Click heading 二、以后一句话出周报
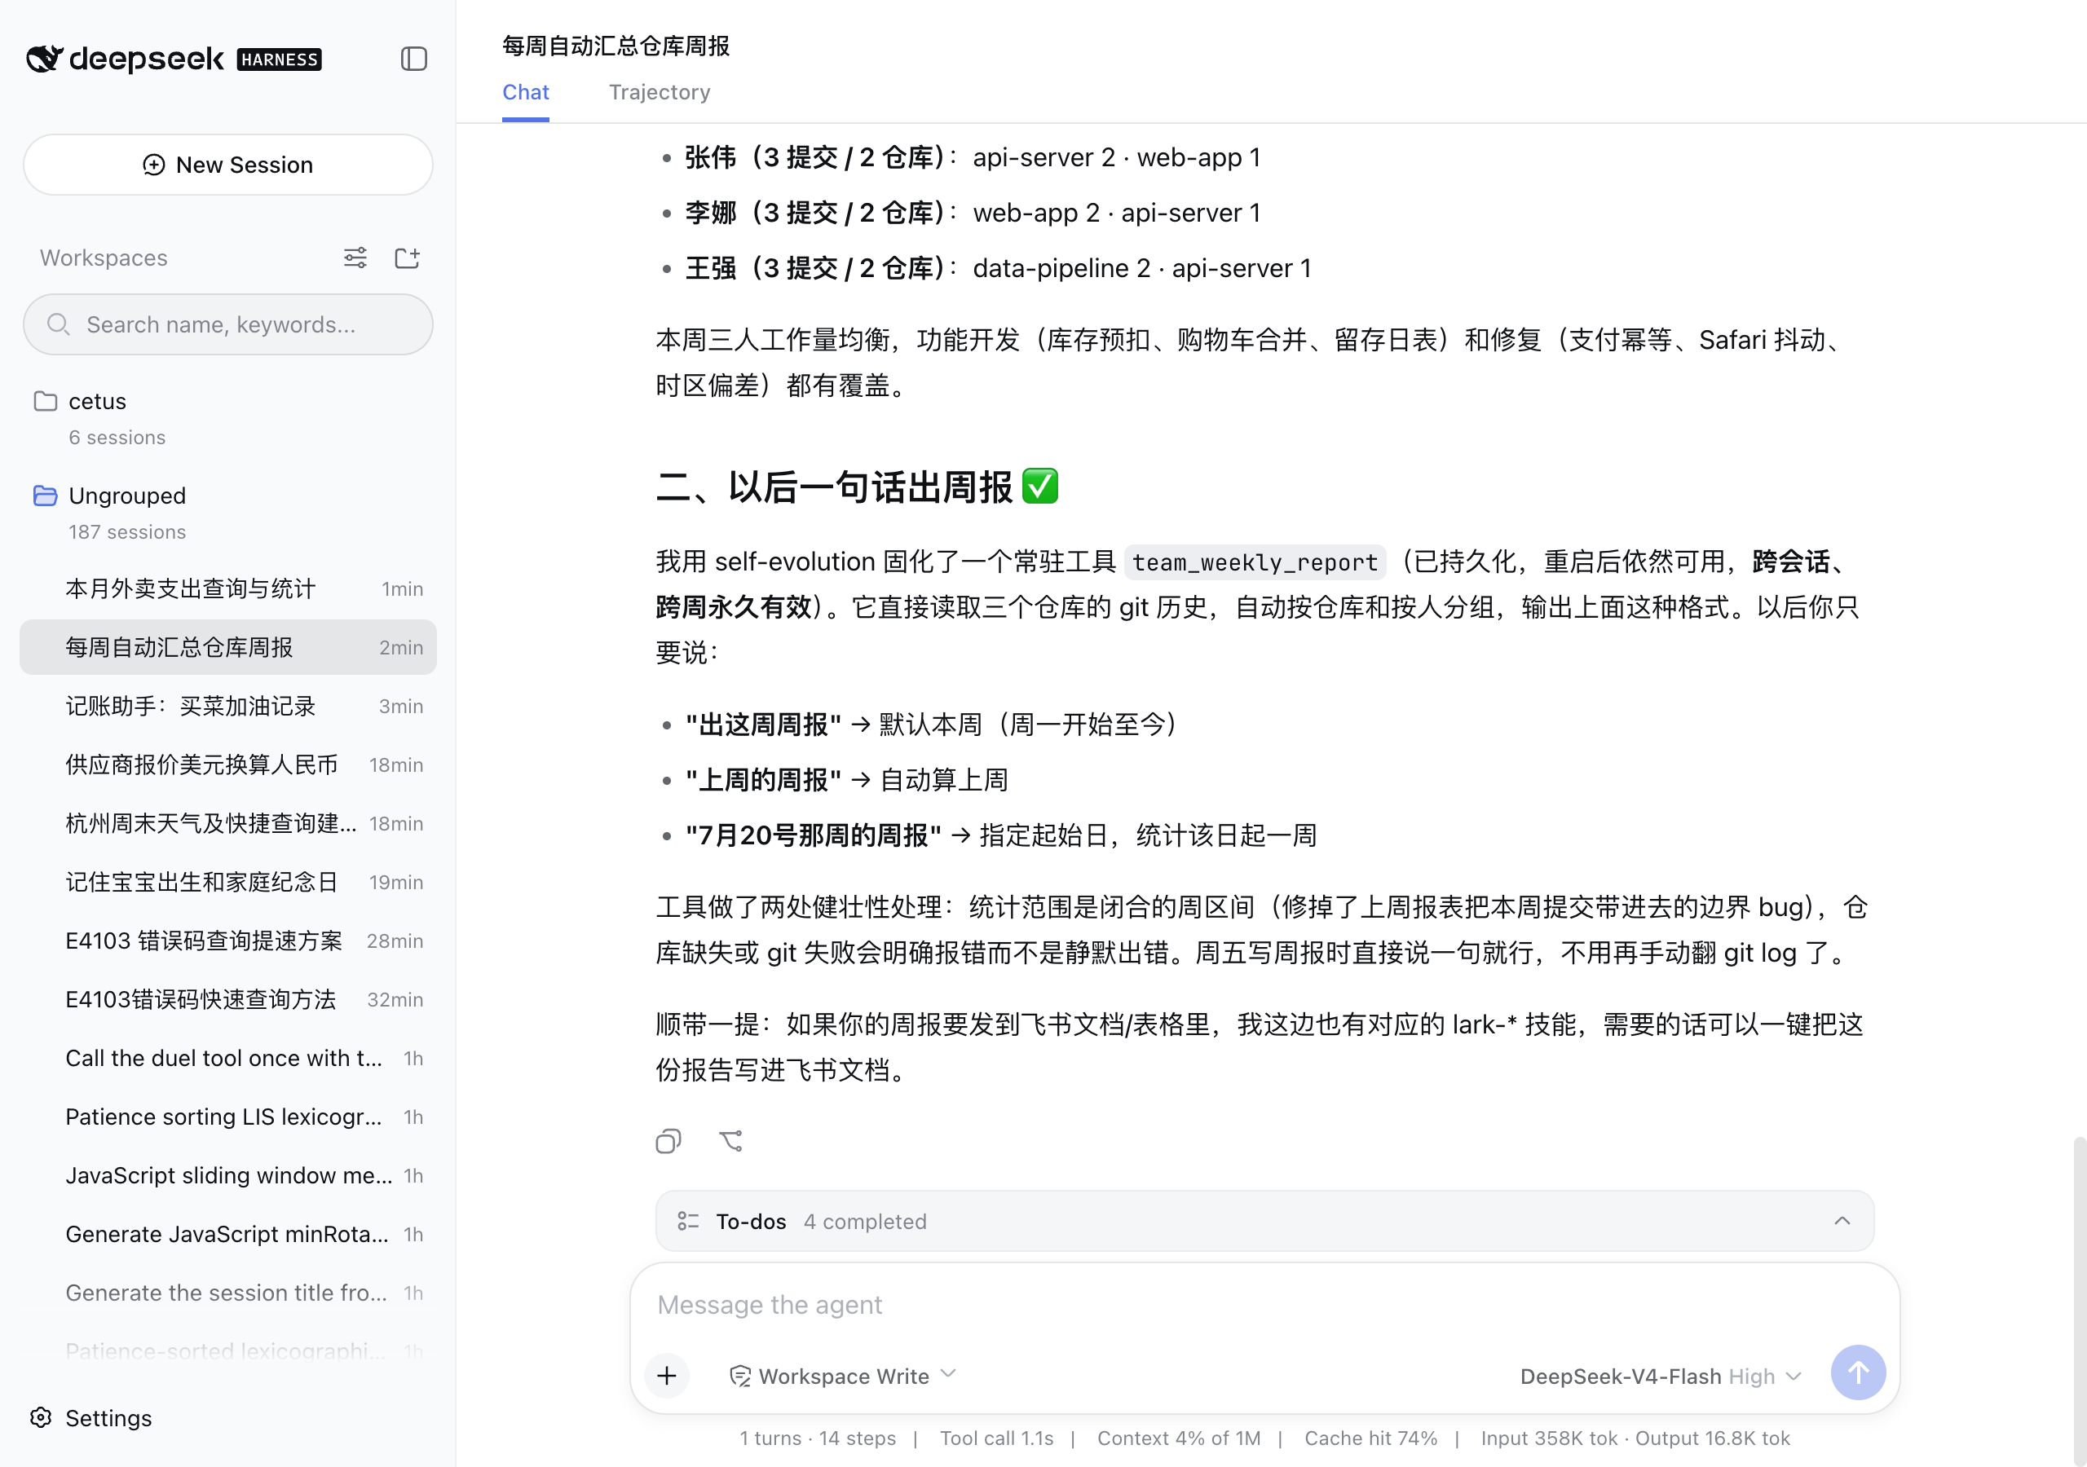 (856, 487)
